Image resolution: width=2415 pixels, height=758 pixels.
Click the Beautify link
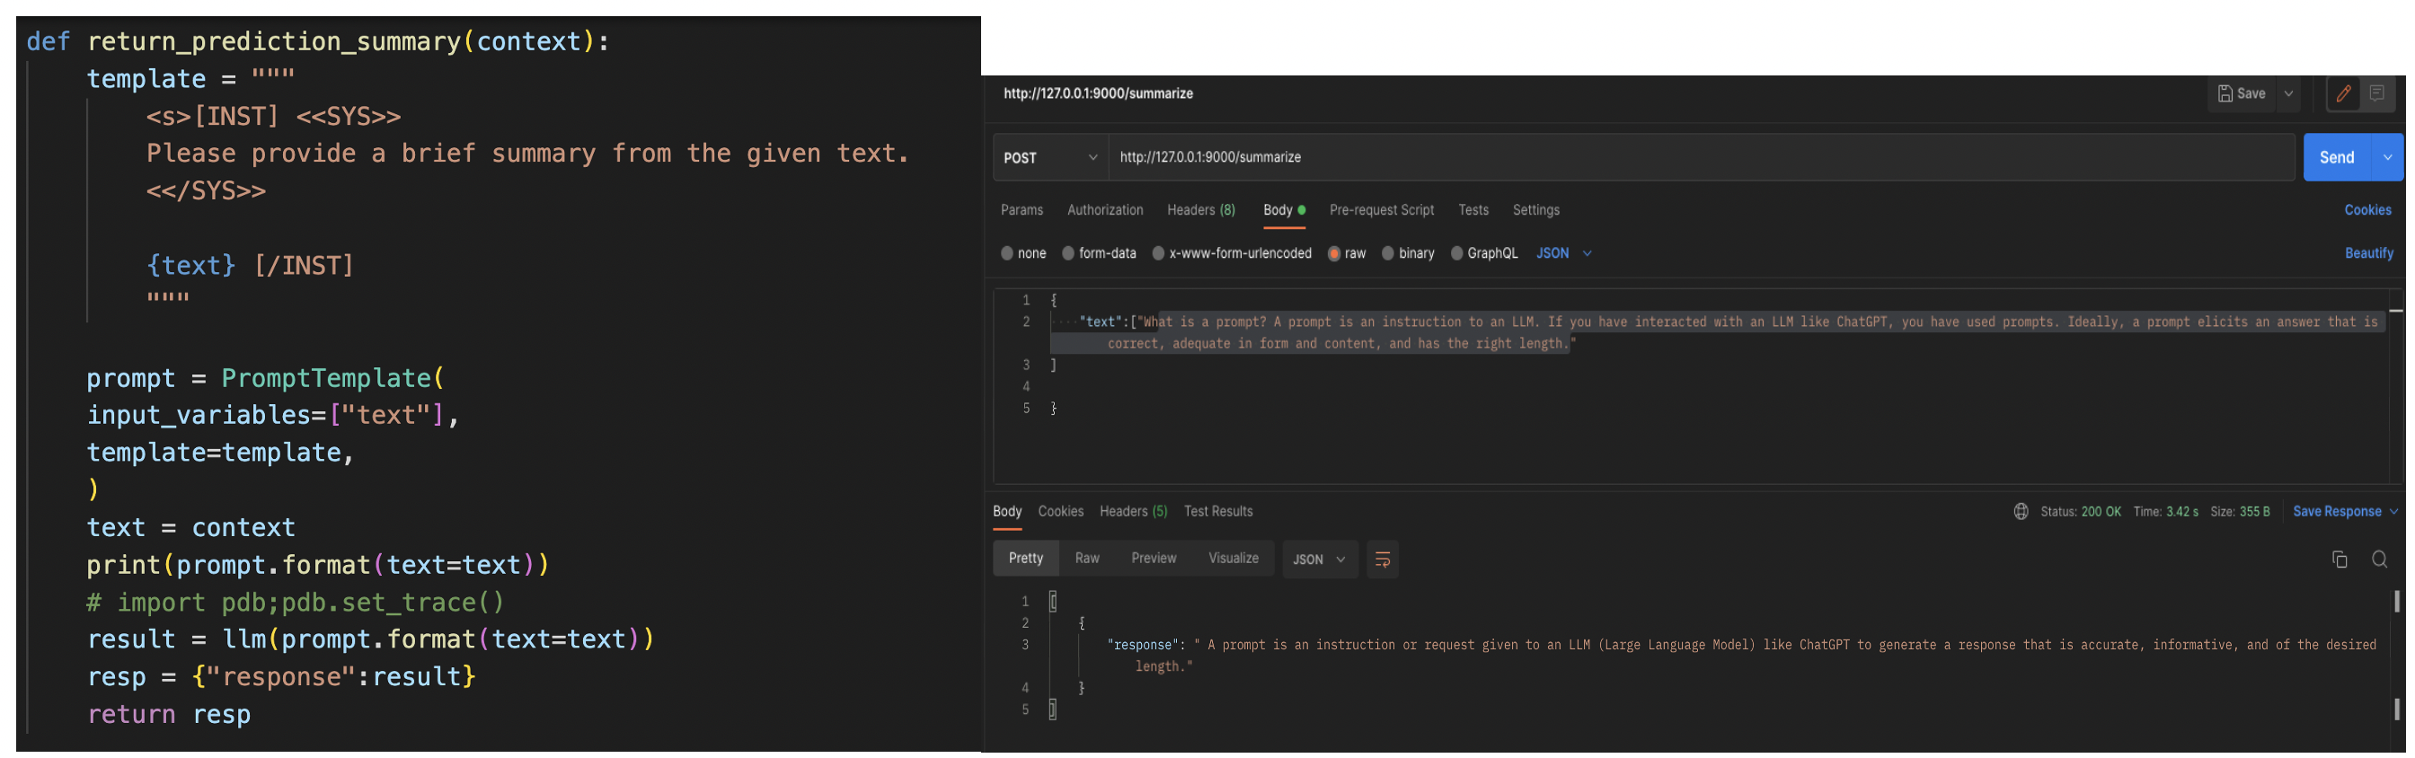click(x=2368, y=253)
